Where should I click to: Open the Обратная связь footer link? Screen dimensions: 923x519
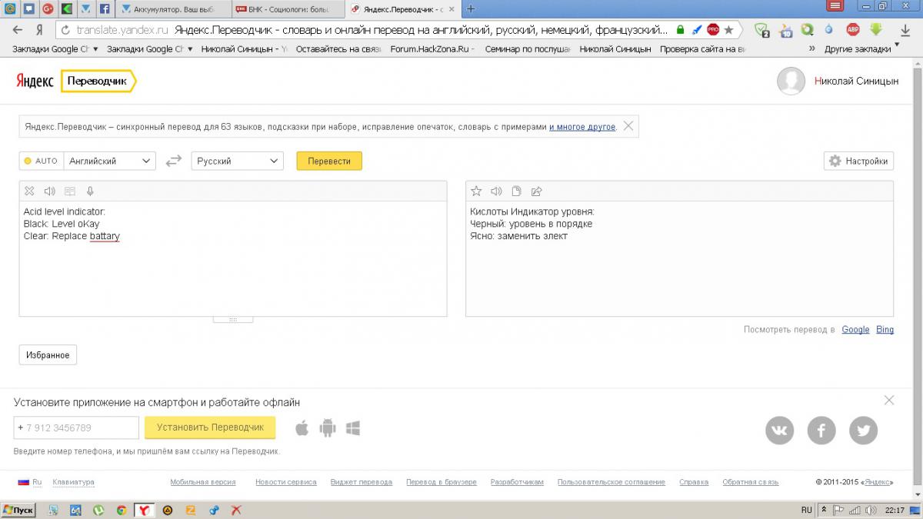[x=751, y=482]
